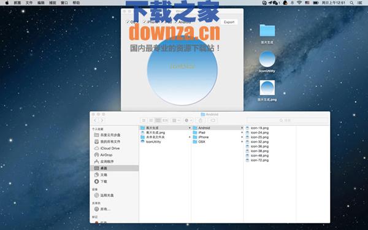
Task: Expand the arrow beside the iPad folder
Action: tap(242, 132)
